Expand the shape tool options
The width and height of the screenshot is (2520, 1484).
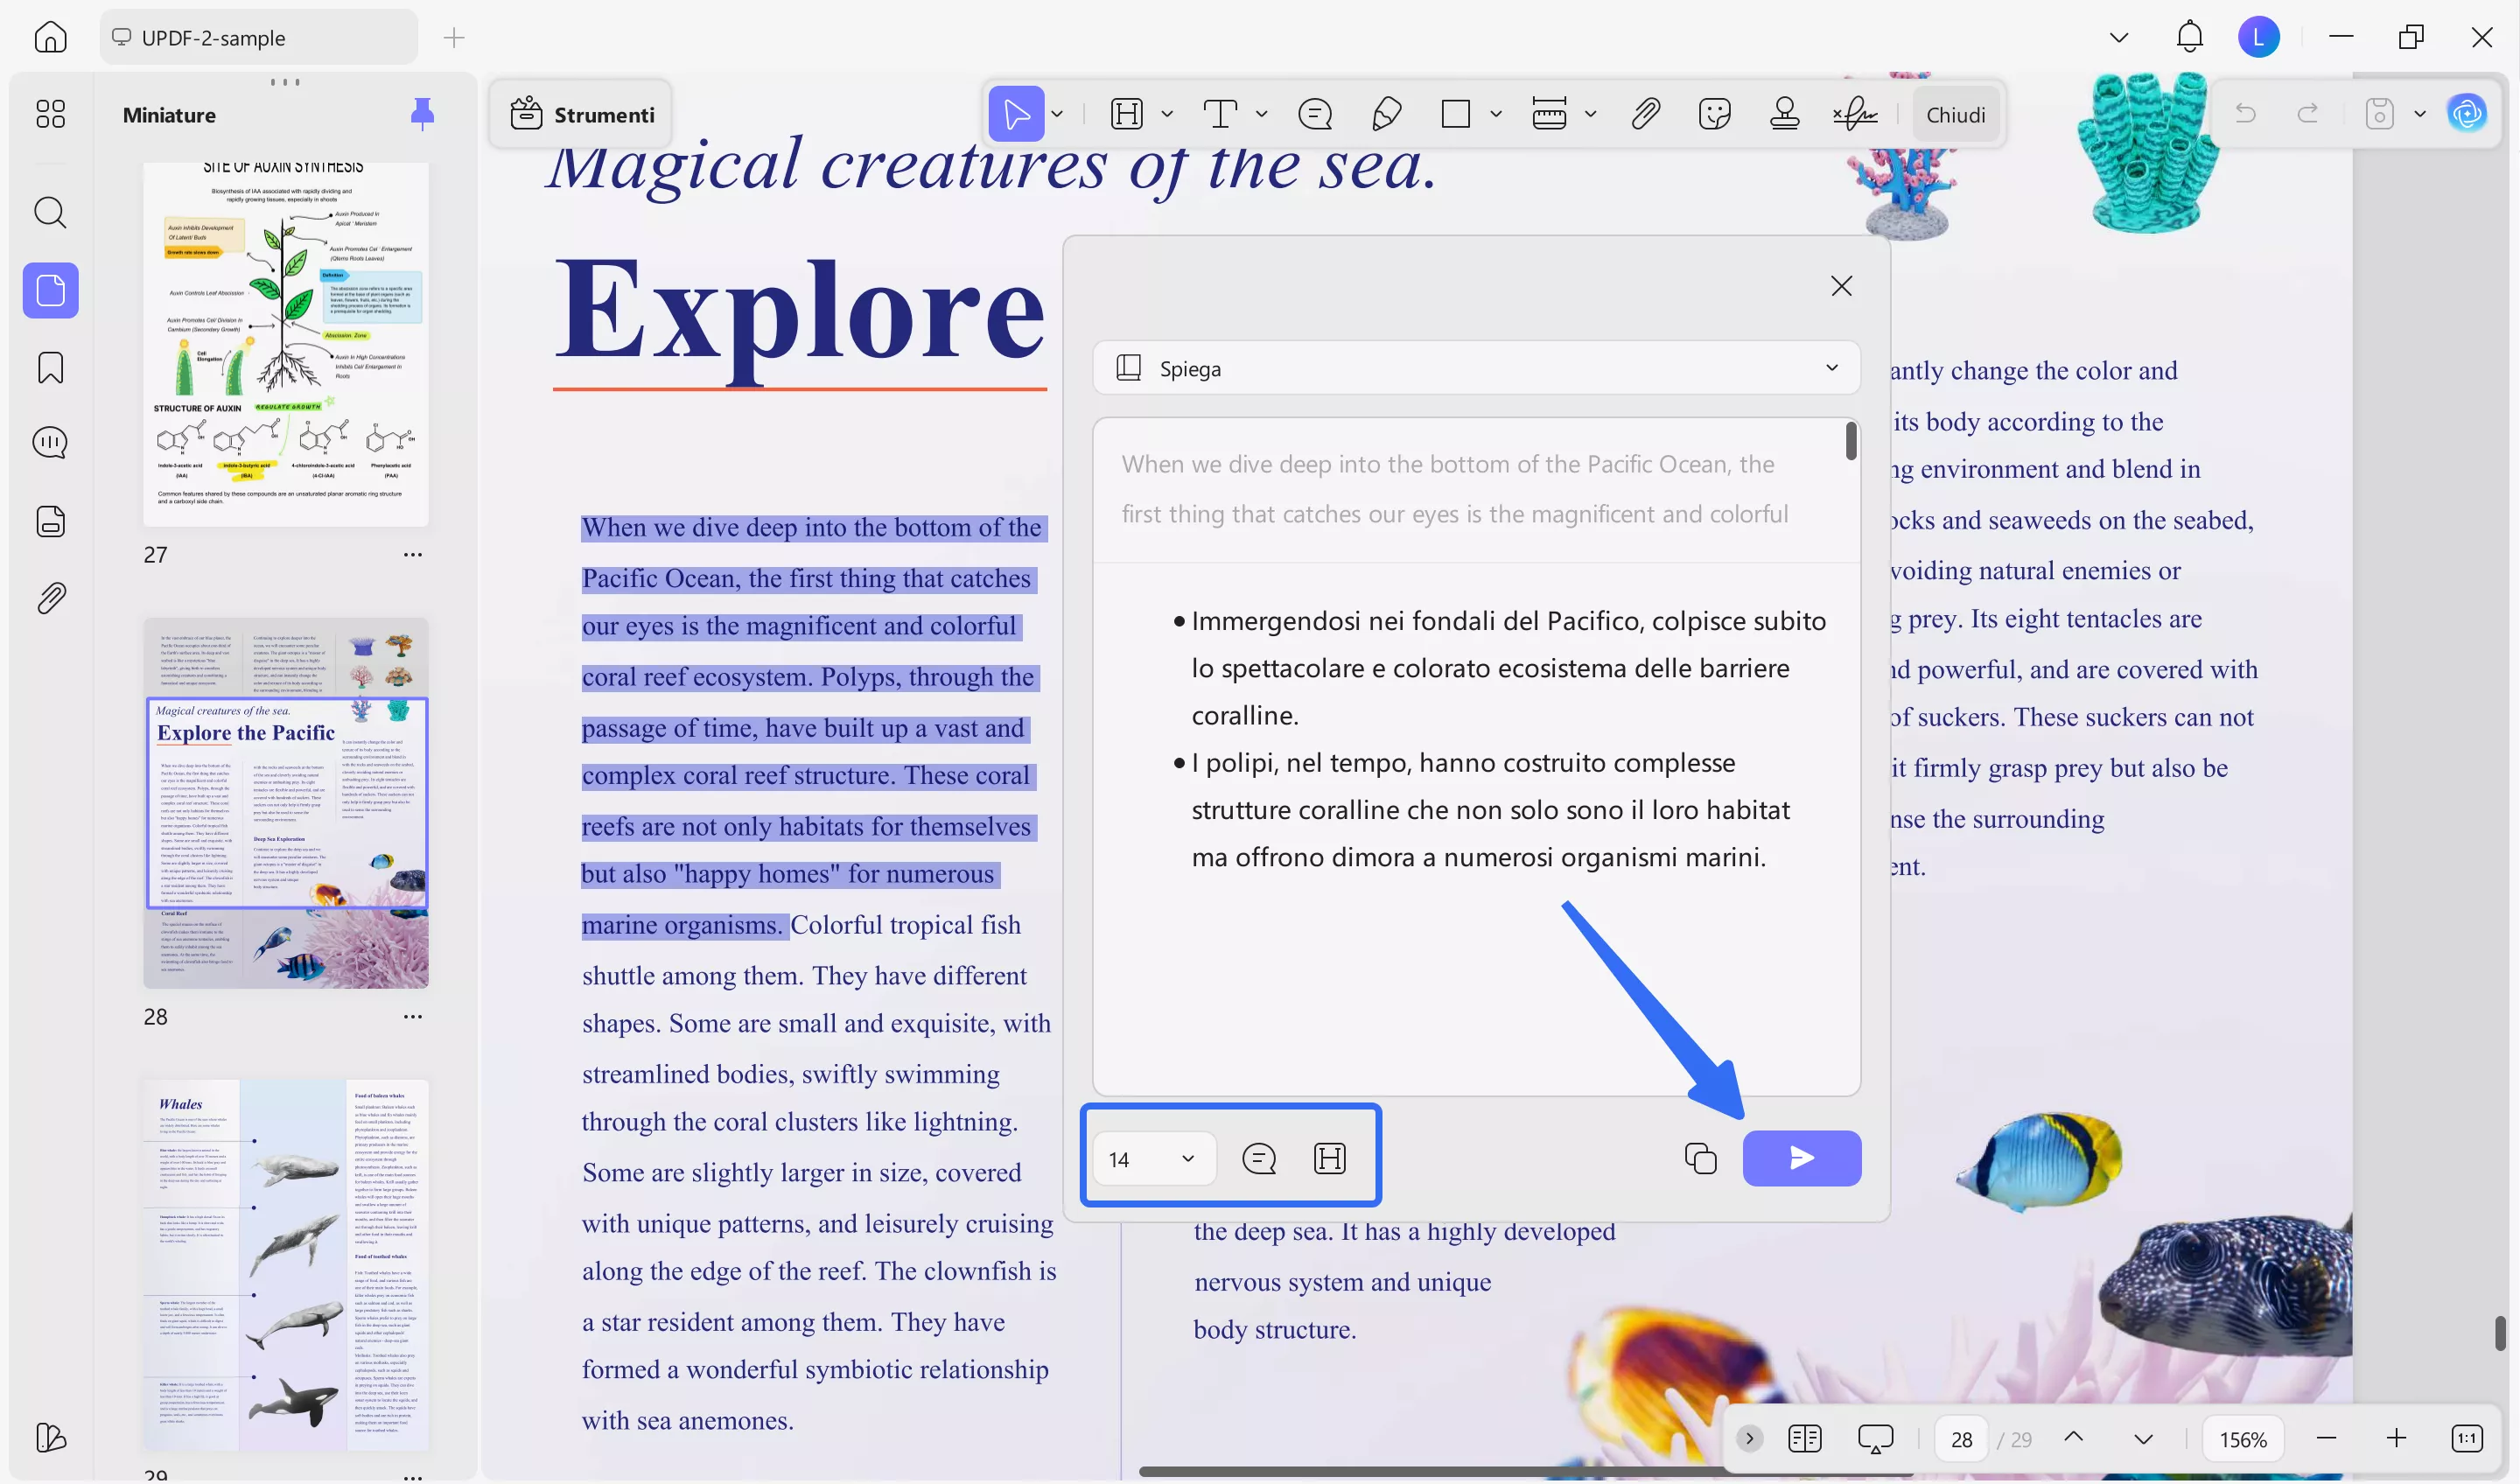[x=1497, y=113]
